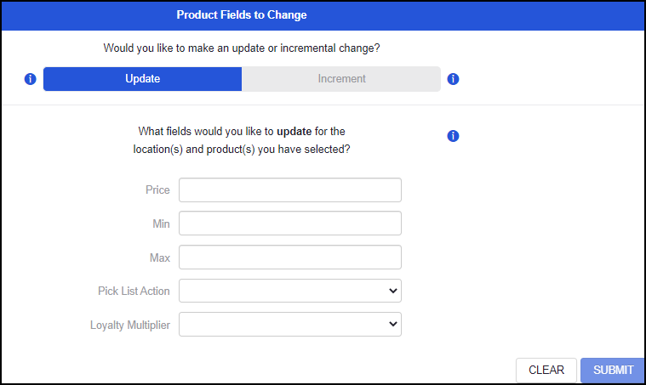Expand the Loyalty Multiplier dropdown
The width and height of the screenshot is (646, 385).
pyautogui.click(x=290, y=325)
